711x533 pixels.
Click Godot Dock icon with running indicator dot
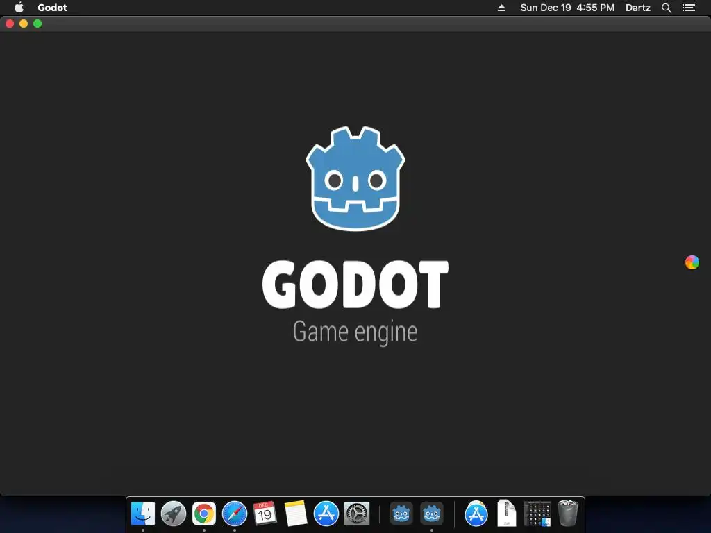(x=431, y=514)
